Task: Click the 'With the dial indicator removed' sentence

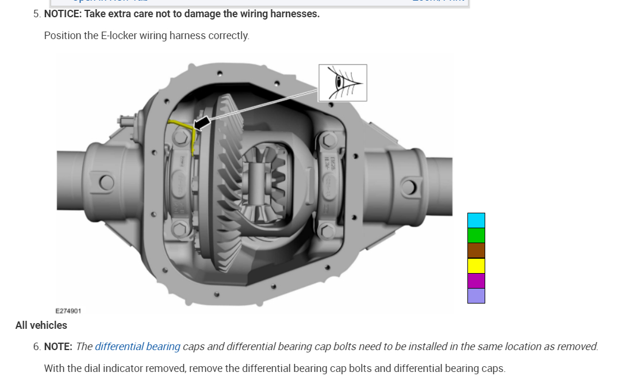Action: click(x=275, y=369)
